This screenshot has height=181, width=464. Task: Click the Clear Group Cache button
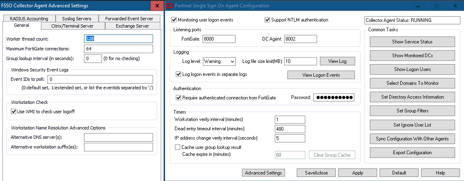pos(332,155)
